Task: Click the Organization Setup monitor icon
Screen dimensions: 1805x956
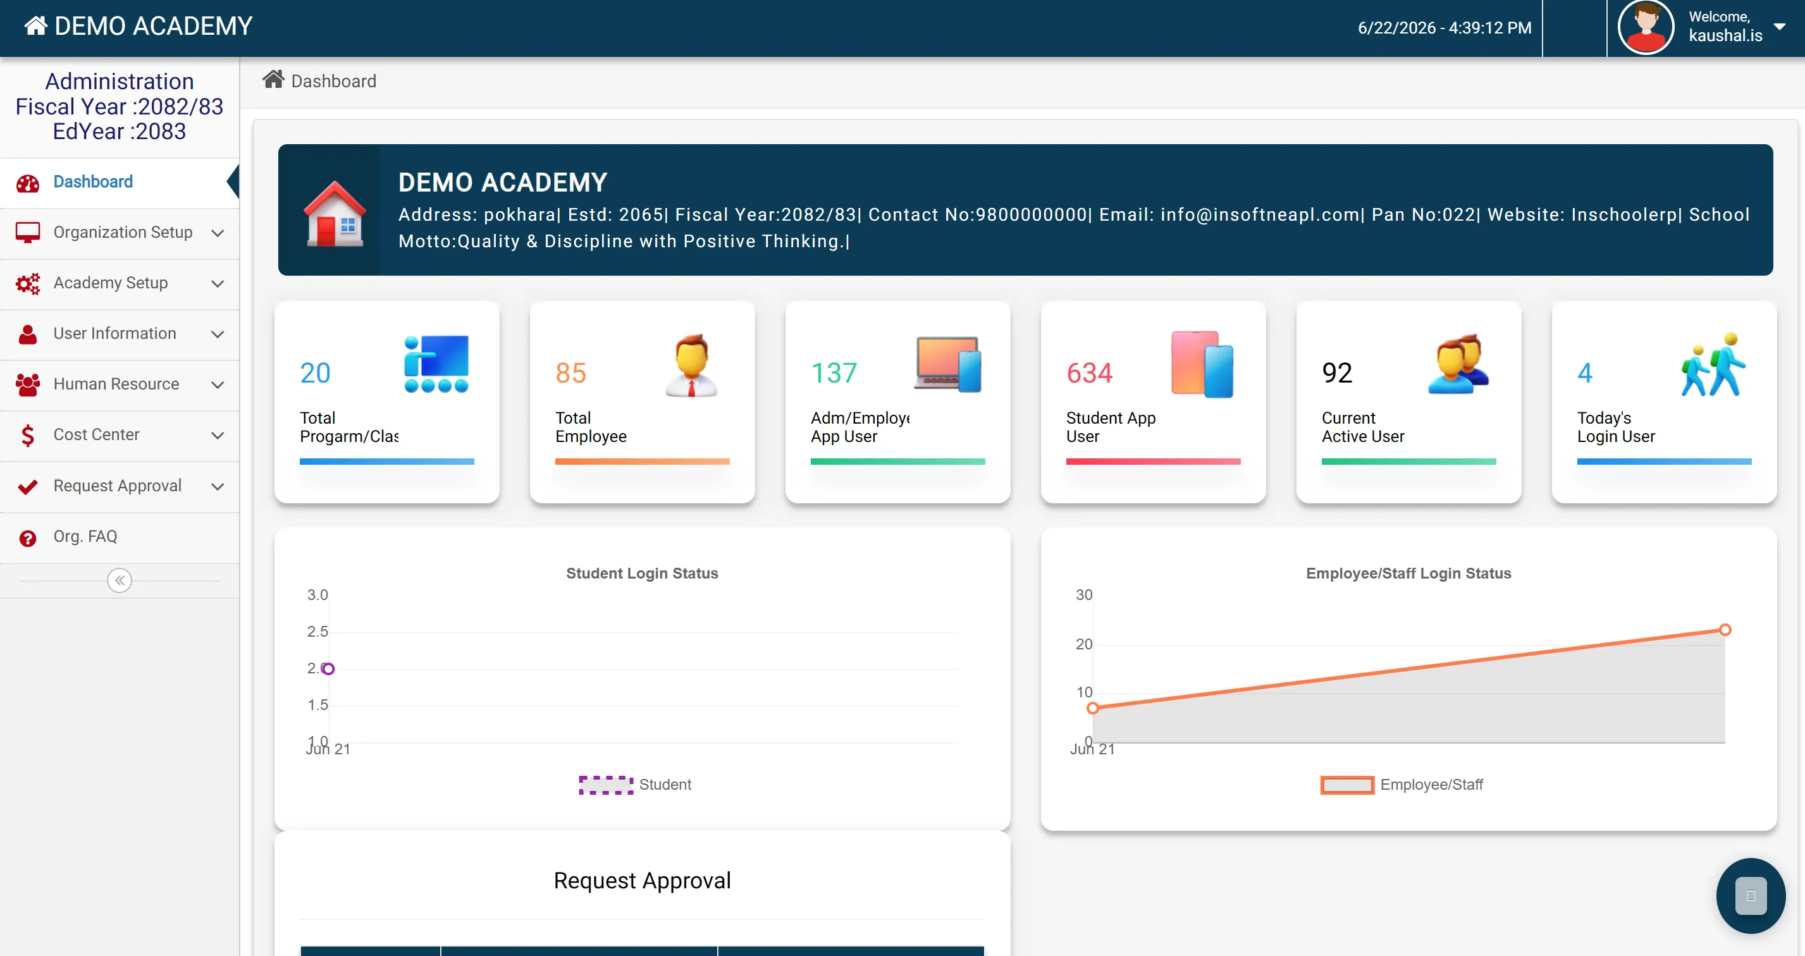Action: tap(28, 233)
